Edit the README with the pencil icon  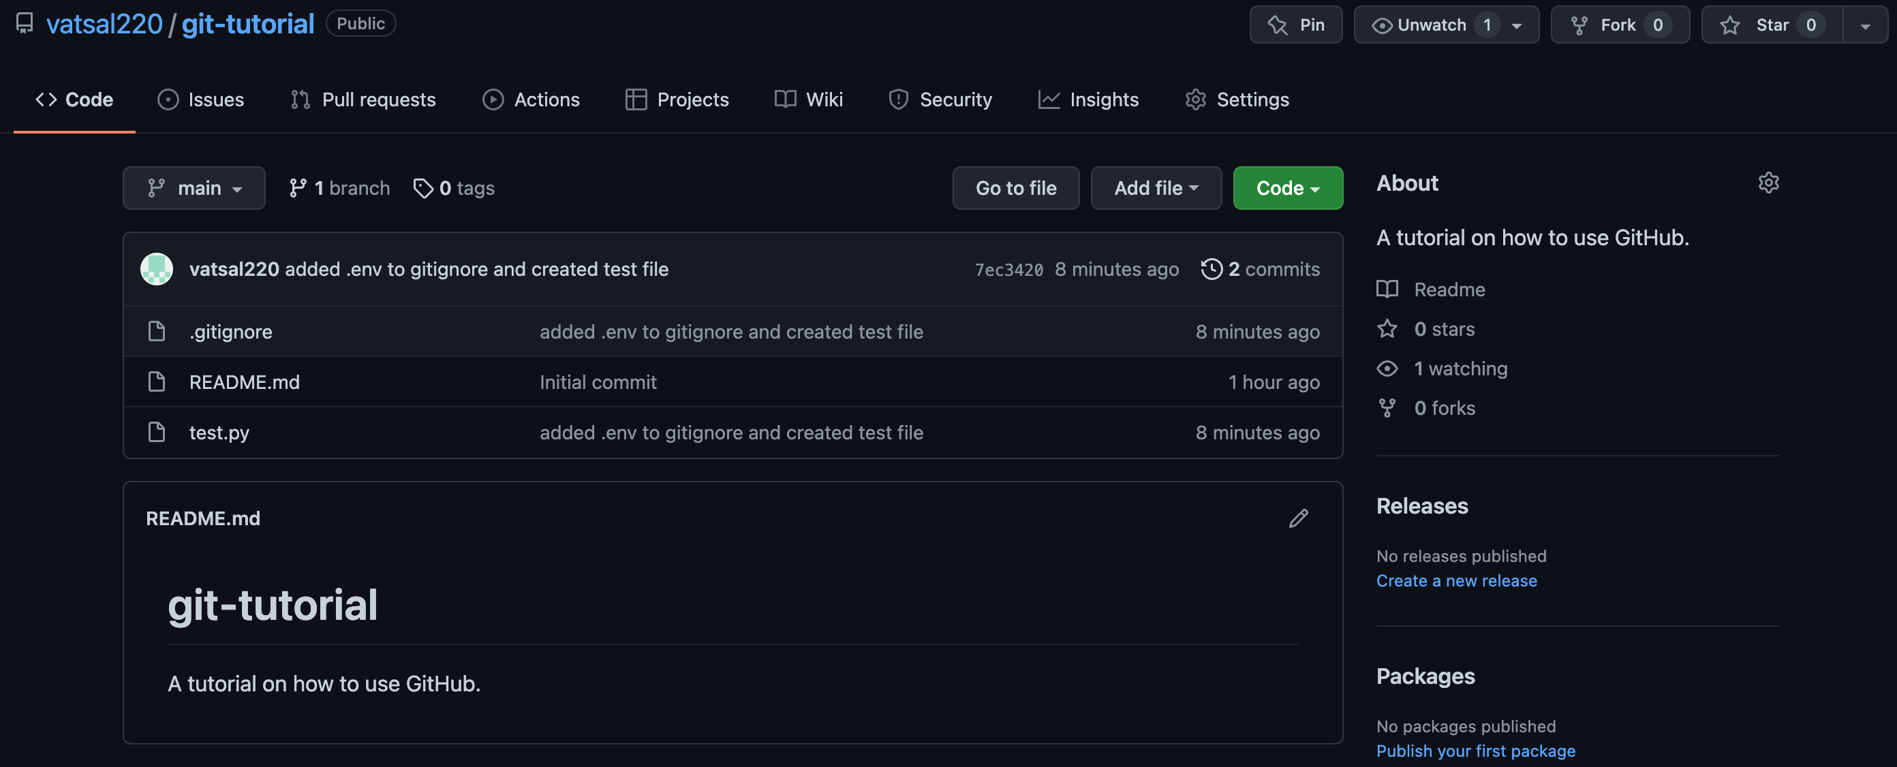click(1298, 518)
